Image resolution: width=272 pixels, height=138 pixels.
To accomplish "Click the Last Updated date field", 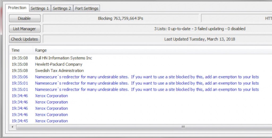I will (157, 39).
